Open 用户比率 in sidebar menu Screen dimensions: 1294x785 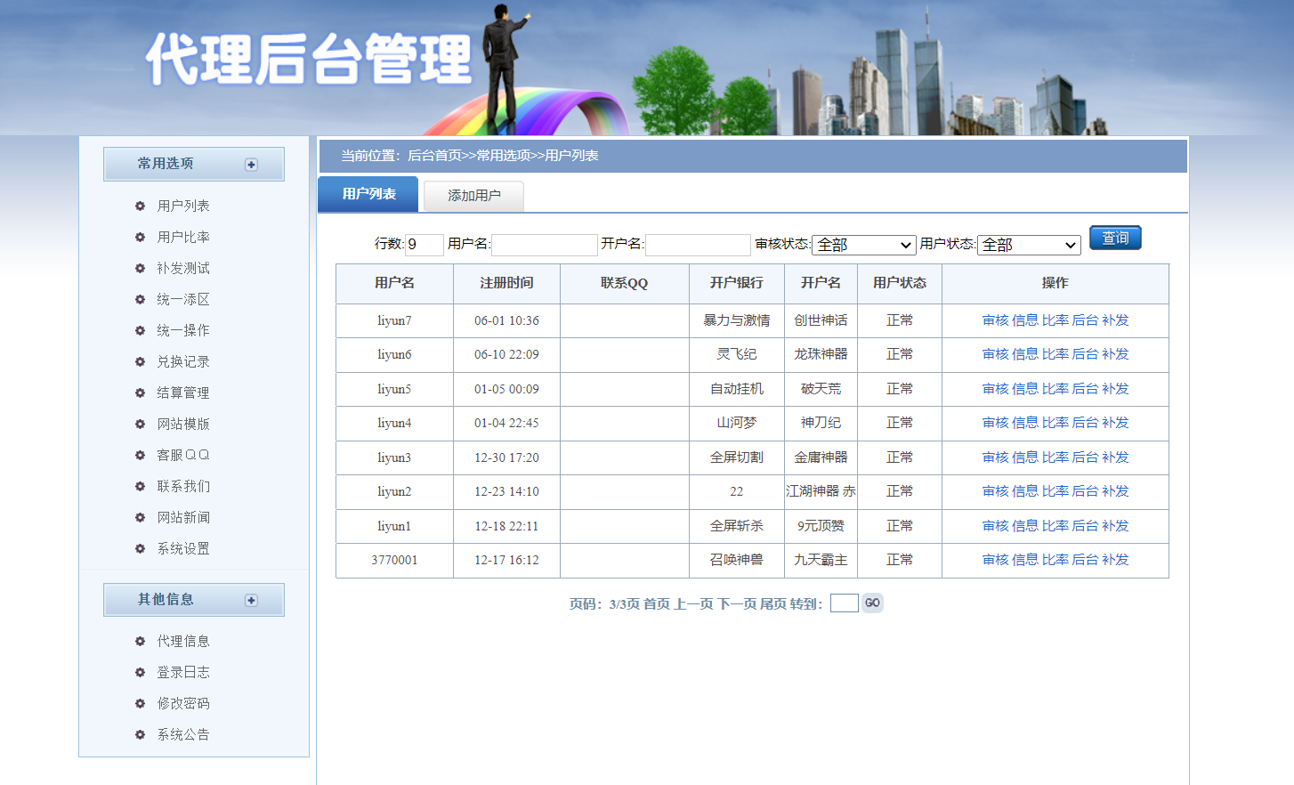tap(183, 237)
